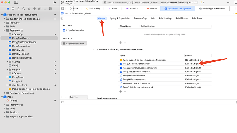
Task: Collapse the Development Assets section
Action: click(x=94, y=98)
